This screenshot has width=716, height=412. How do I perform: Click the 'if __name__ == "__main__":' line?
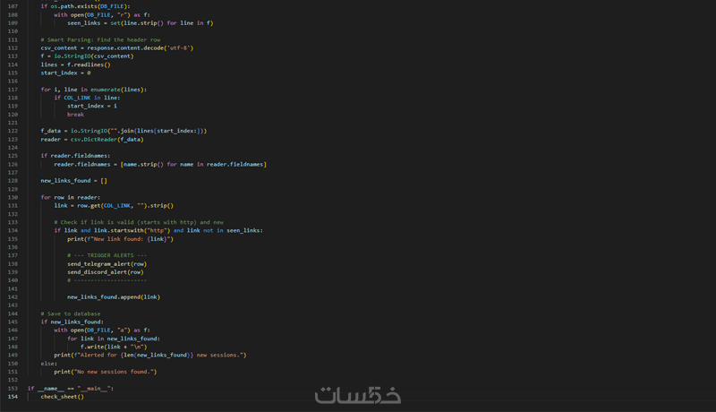click(x=71, y=388)
